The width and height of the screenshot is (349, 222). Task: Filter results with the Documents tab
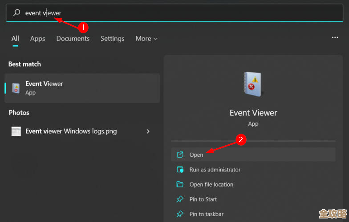(73, 39)
